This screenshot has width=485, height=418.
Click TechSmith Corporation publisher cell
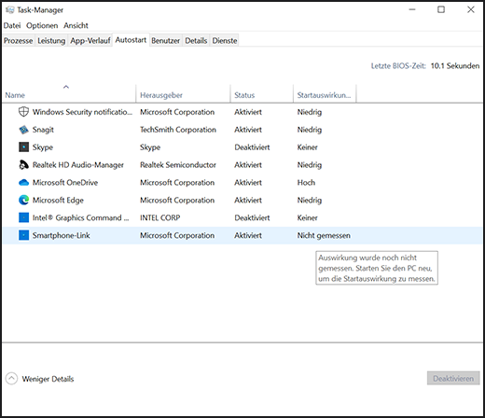(178, 130)
